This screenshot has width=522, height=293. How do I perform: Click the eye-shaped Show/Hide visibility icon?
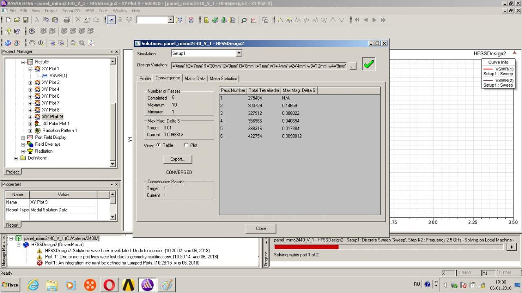[32, 31]
